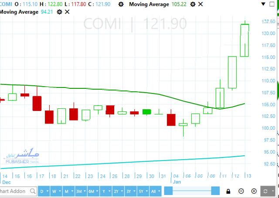Image resolution: width=279 pixels, height=198 pixels.
Task: Open the W weekly interval dropdown
Action: [x=57, y=191]
